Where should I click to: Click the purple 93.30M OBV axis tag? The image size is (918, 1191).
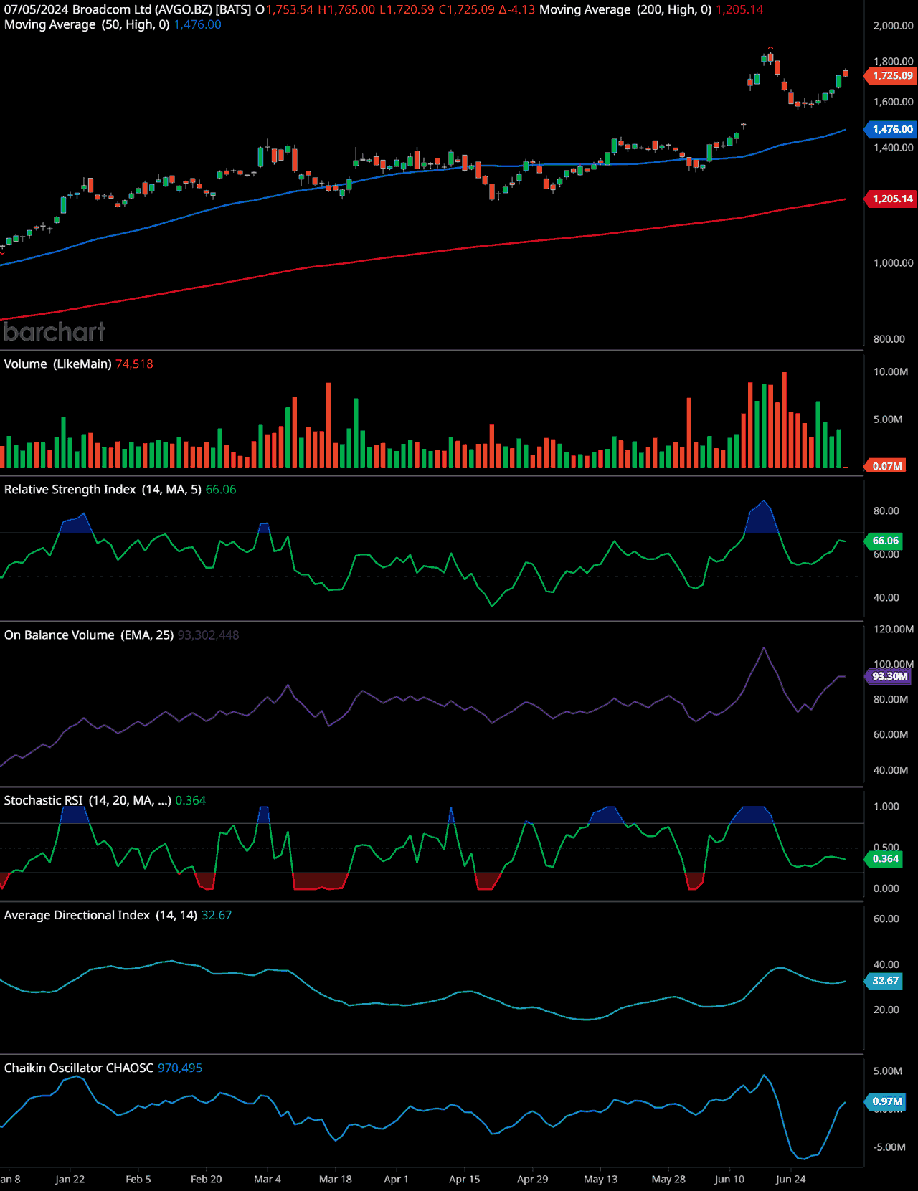pos(889,676)
